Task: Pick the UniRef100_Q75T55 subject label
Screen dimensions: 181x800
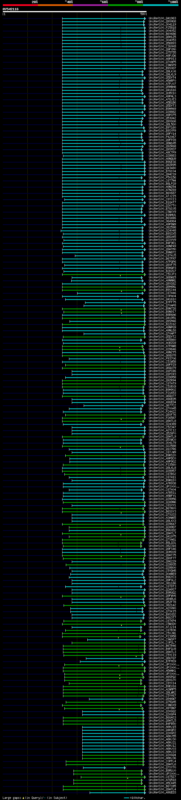Action: click(x=162, y=53)
